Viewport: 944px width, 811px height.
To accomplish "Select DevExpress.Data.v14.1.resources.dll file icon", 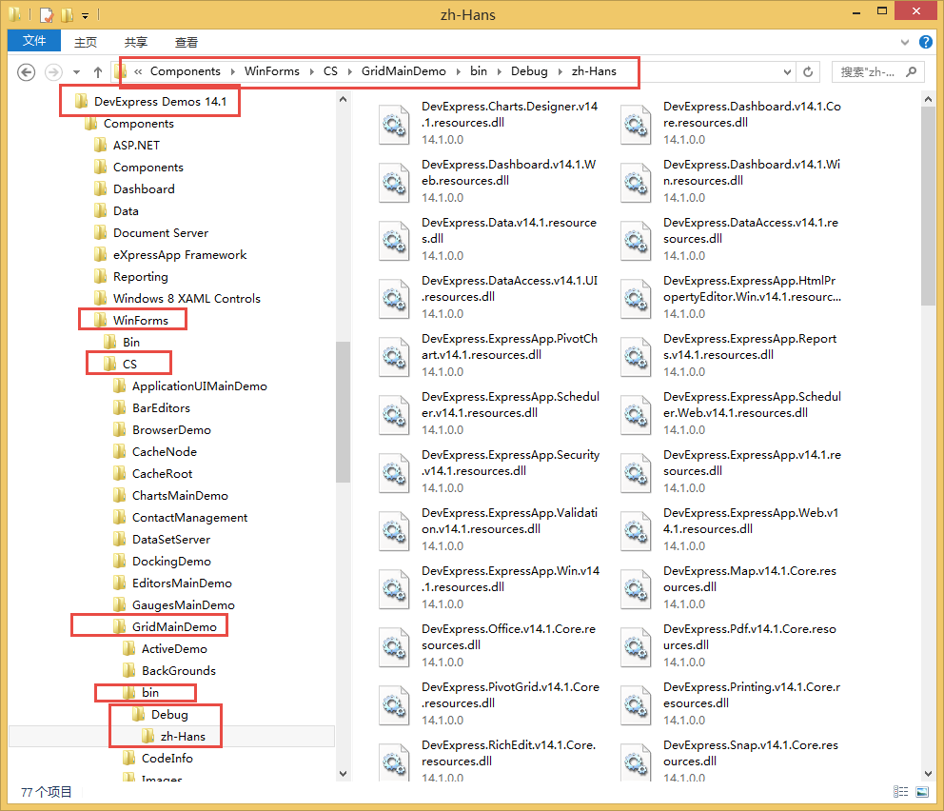I will (394, 240).
